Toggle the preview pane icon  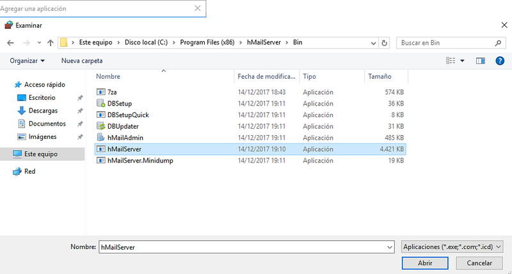[x=481, y=61]
